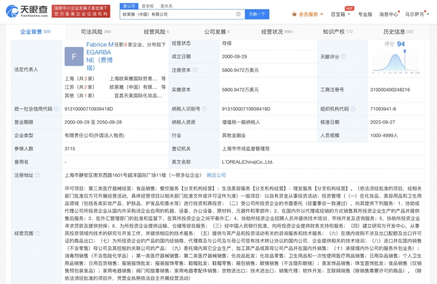Screen dimensions: 437x284
Task: Click the credit code 91310000710939418D under 统一社会信用代码
Action: (x=88, y=109)
